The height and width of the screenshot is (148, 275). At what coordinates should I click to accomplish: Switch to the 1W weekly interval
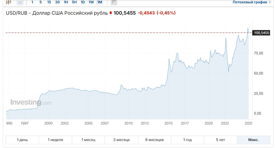(x=91, y=2)
